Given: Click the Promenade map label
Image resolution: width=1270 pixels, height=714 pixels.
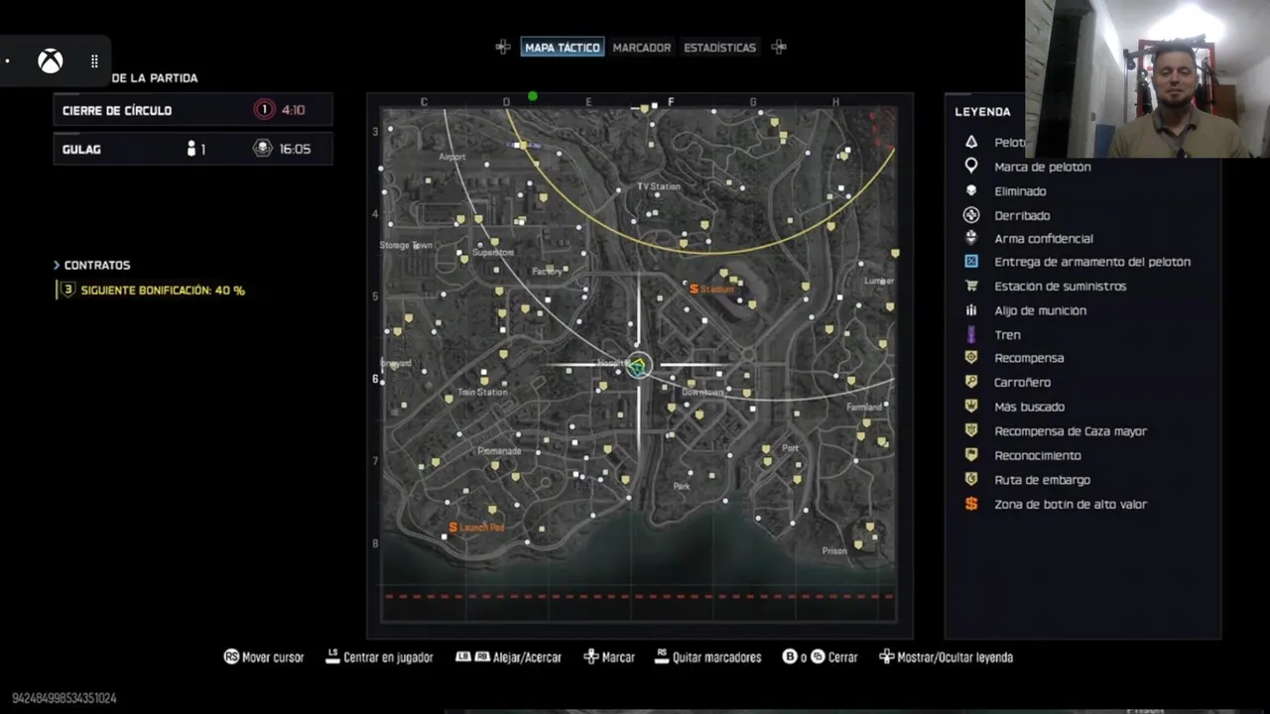Looking at the screenshot, I should point(499,451).
